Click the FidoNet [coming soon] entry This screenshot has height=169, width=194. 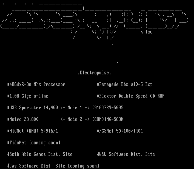click(x=35, y=143)
